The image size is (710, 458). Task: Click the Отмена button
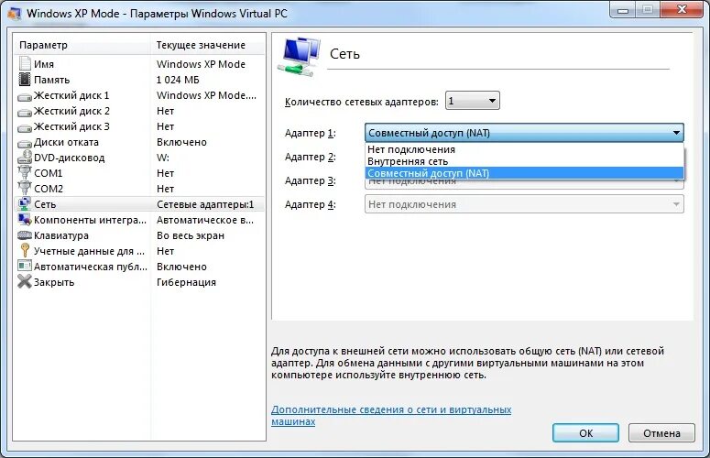[661, 433]
